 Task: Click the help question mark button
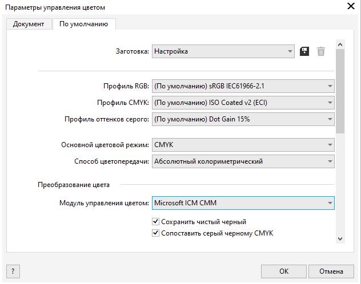13,271
